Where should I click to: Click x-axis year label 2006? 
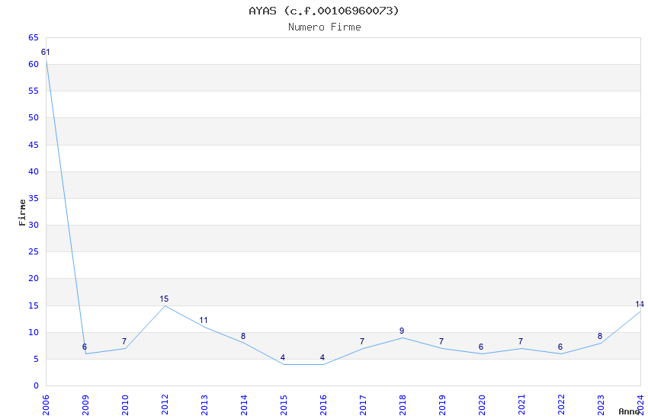(x=46, y=405)
